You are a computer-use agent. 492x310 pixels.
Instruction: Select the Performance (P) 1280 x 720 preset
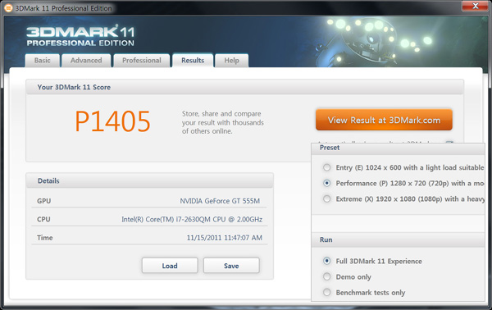[326, 183]
